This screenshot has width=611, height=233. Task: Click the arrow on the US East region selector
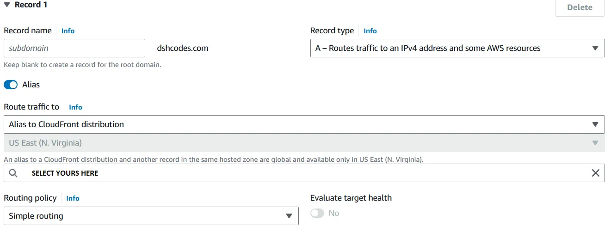pos(595,143)
